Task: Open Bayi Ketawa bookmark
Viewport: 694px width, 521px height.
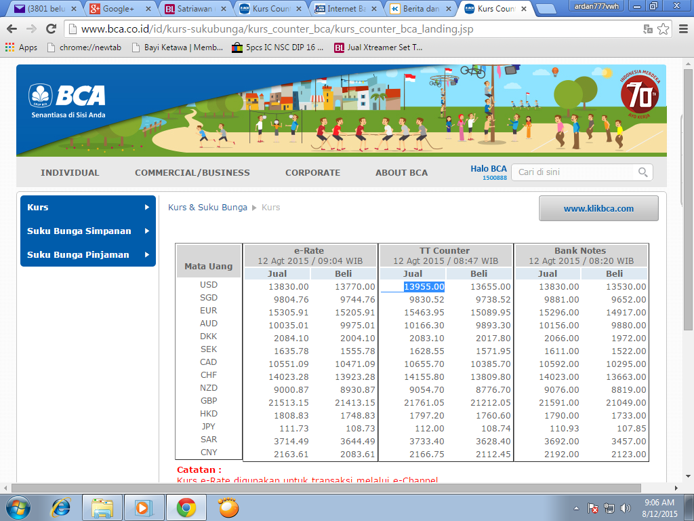Action: click(x=178, y=47)
